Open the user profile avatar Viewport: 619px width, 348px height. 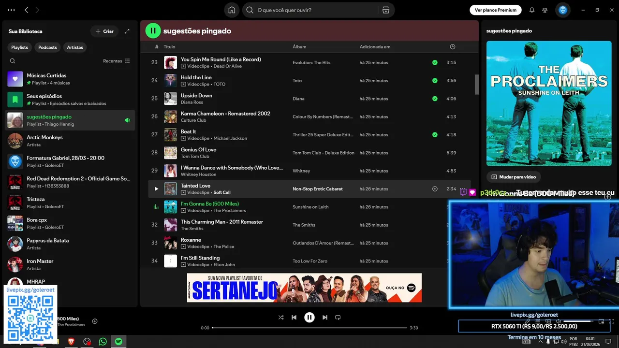point(563,10)
